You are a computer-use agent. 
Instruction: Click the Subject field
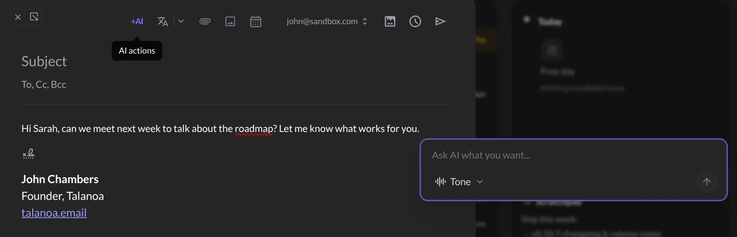tap(44, 61)
